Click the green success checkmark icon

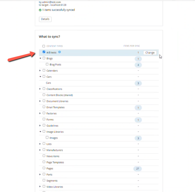40,10
